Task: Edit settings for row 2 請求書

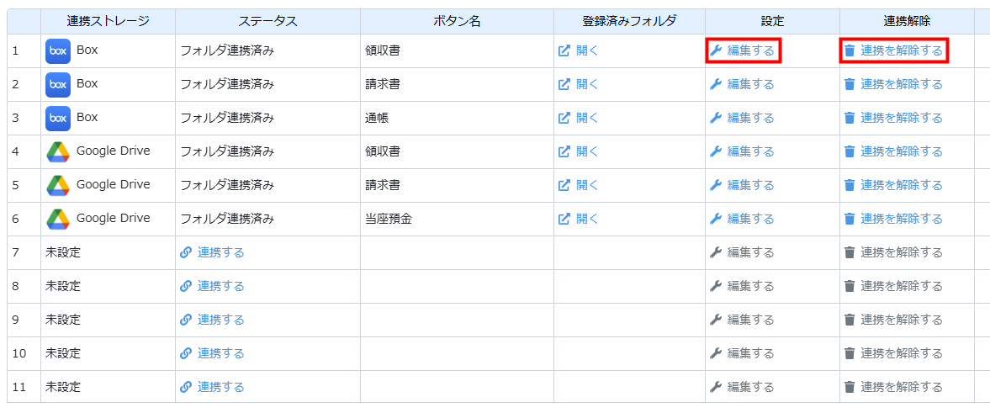Action: pyautogui.click(x=743, y=84)
